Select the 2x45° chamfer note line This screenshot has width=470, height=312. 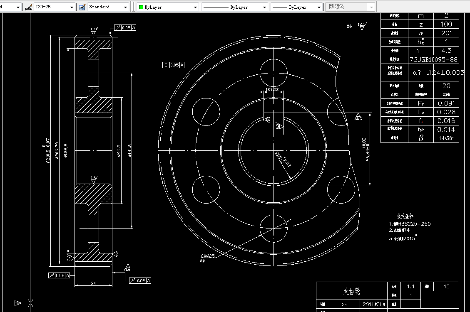(x=403, y=238)
